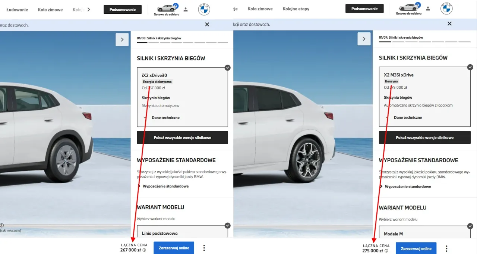Click 'Skrzynia automatyczna' text
Viewport: 477px width, 254px height.
click(161, 106)
